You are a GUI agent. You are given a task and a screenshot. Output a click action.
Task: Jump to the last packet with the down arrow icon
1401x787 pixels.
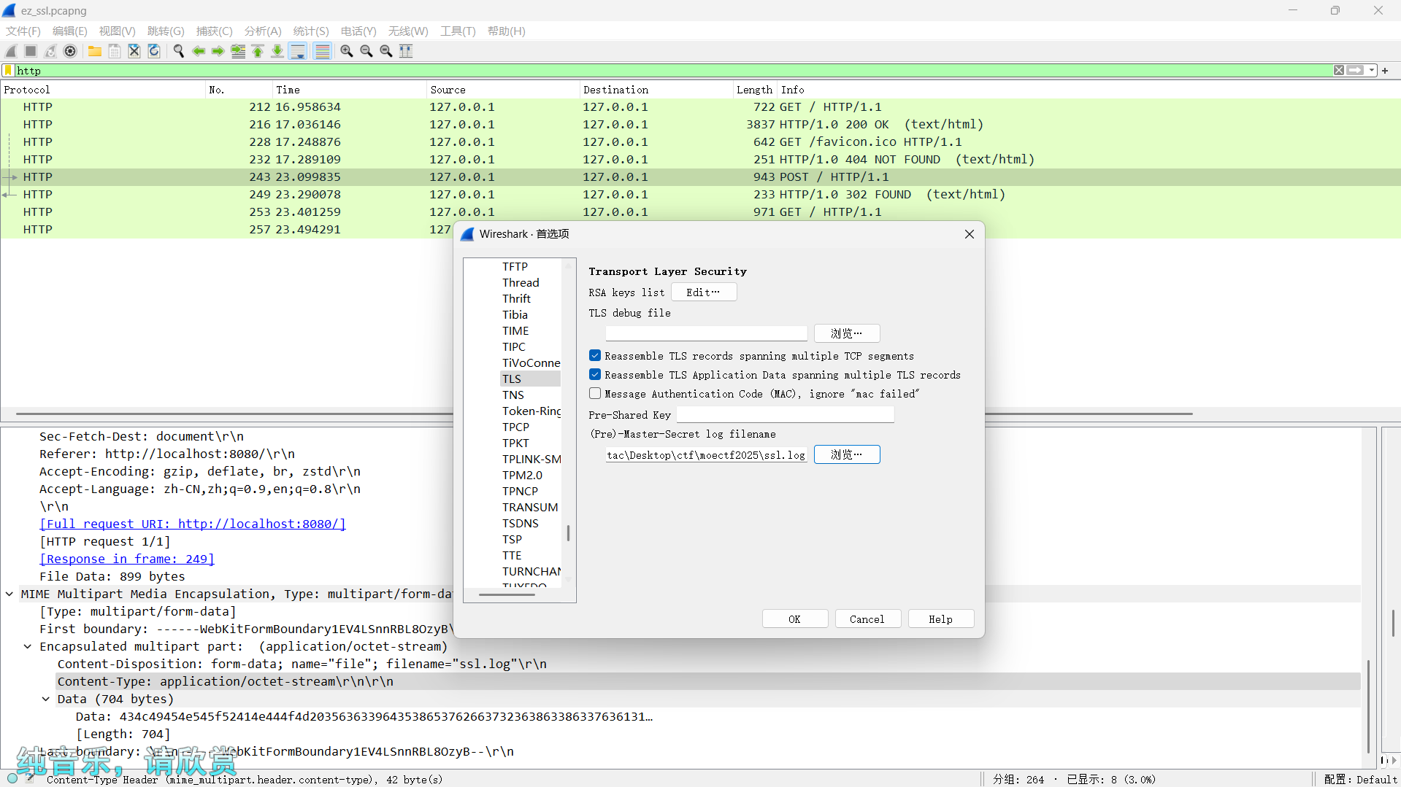277,51
